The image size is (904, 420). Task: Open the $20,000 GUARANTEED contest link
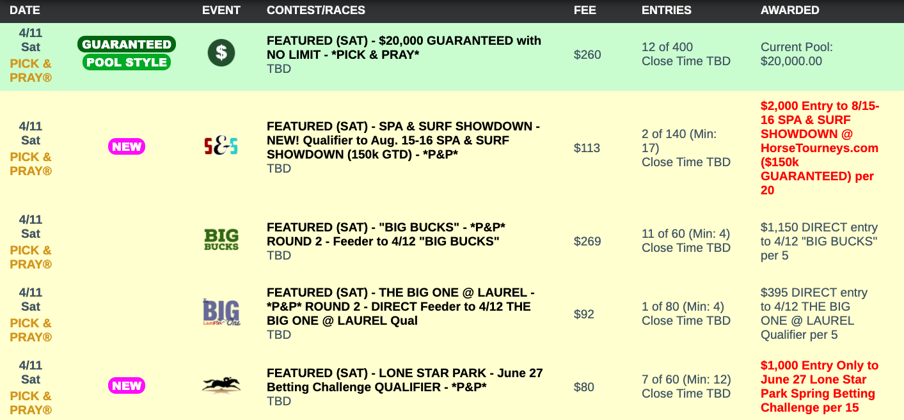[x=404, y=47]
